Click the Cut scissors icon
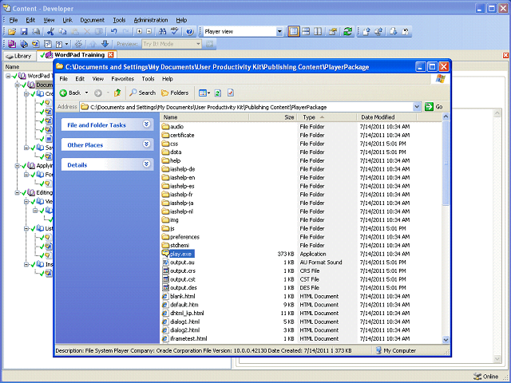The image size is (511, 383). (x=50, y=32)
